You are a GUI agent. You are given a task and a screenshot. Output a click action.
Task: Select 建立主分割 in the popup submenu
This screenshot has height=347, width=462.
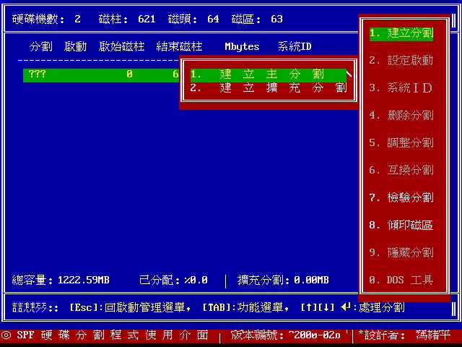click(268, 74)
